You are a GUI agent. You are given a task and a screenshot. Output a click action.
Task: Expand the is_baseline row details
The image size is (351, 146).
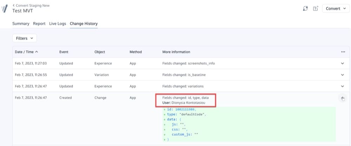click(x=343, y=75)
